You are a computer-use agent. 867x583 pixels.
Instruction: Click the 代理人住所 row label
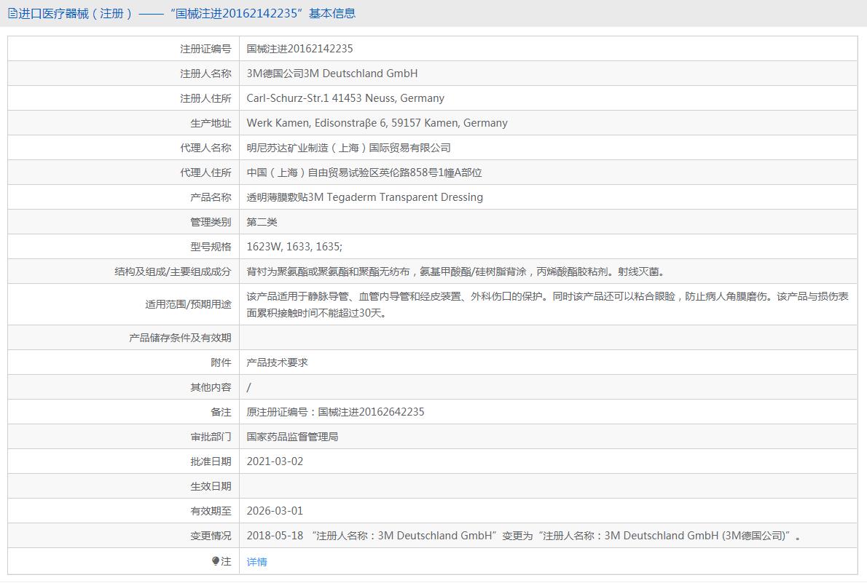(205, 172)
